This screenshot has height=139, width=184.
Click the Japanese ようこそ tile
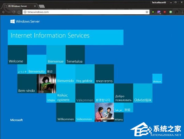(22, 69)
